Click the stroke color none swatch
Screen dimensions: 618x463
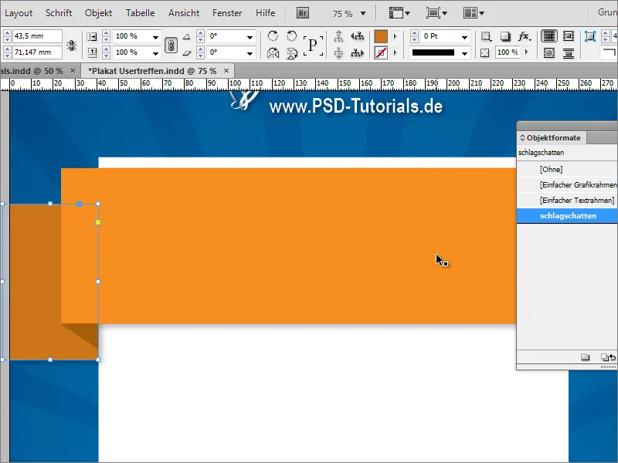coord(381,52)
